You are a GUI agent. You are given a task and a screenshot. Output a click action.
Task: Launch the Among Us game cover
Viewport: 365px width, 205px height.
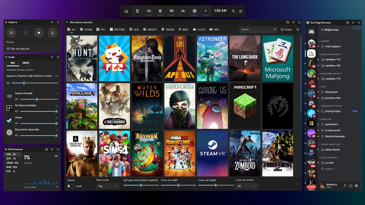coord(212,106)
